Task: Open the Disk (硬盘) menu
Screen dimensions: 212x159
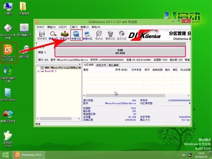Action: tap(51, 27)
